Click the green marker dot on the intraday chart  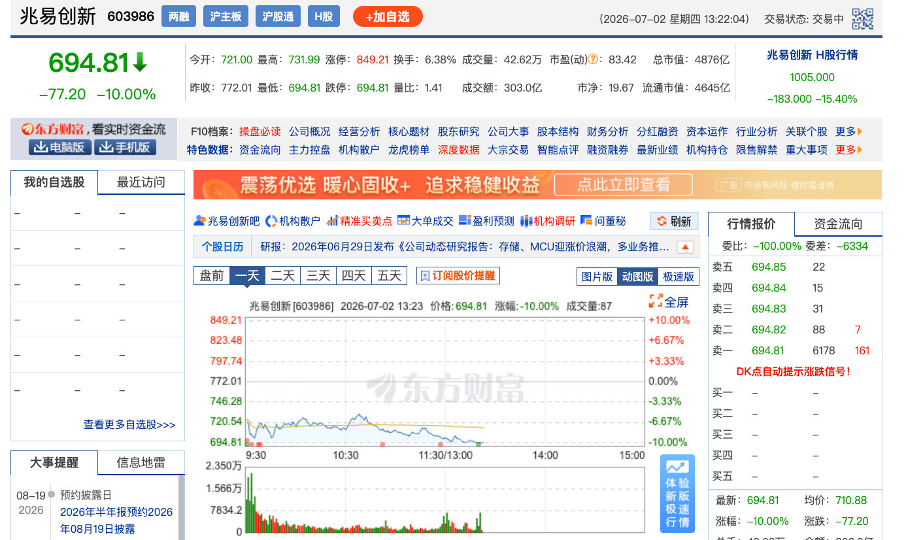coord(478,445)
